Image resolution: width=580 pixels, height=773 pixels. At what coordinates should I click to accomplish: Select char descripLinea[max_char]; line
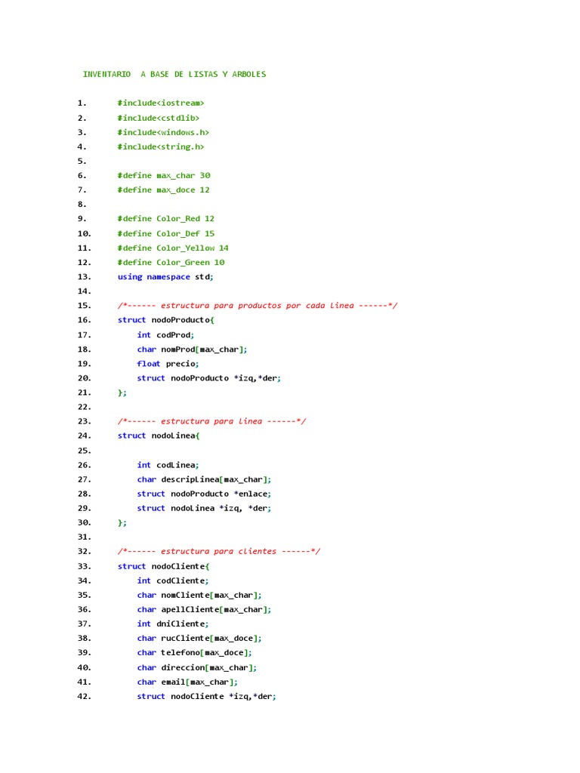point(204,479)
